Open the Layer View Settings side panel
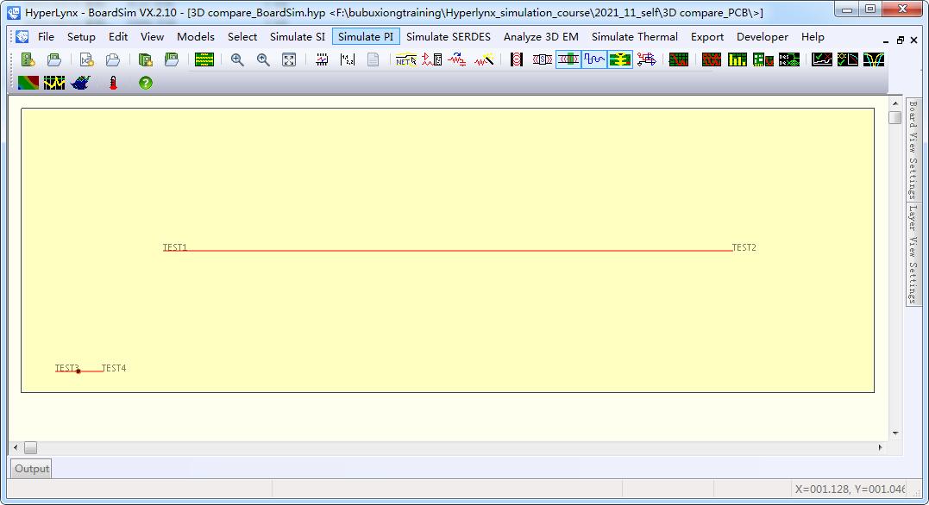 pos(913,253)
